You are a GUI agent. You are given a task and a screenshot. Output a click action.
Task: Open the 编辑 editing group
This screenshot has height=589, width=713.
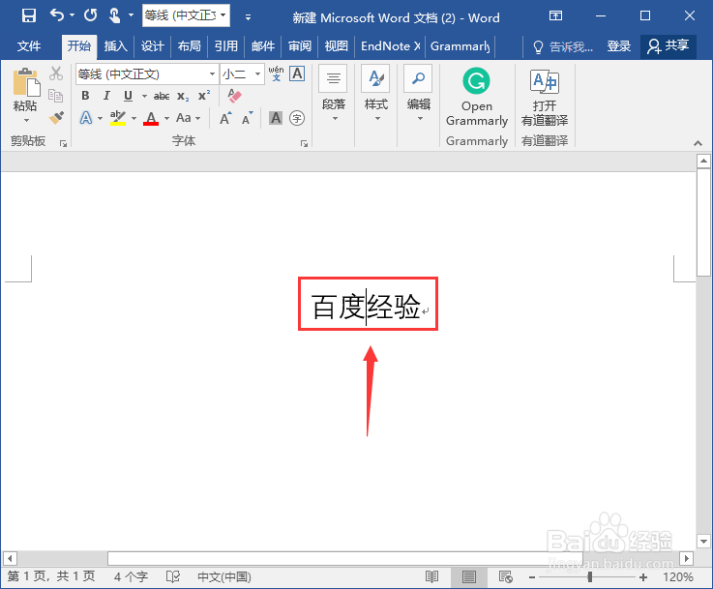tap(418, 94)
